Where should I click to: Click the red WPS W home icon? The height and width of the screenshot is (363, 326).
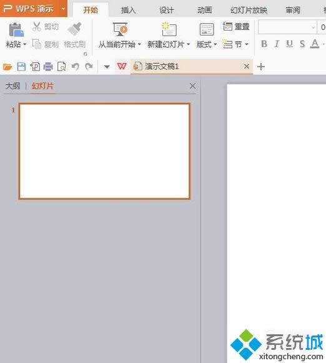coord(122,67)
